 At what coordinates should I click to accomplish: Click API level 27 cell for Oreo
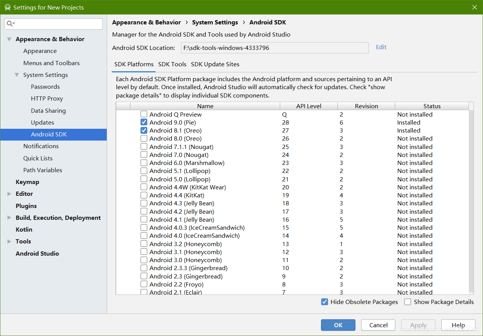(286, 130)
